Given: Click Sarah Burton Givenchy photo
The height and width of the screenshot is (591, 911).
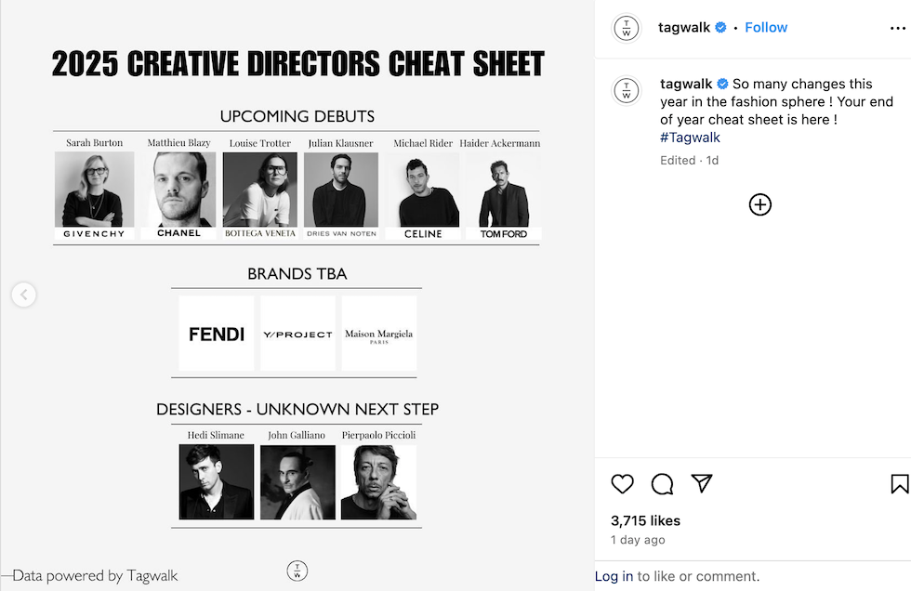Looking at the screenshot, I should [x=94, y=190].
